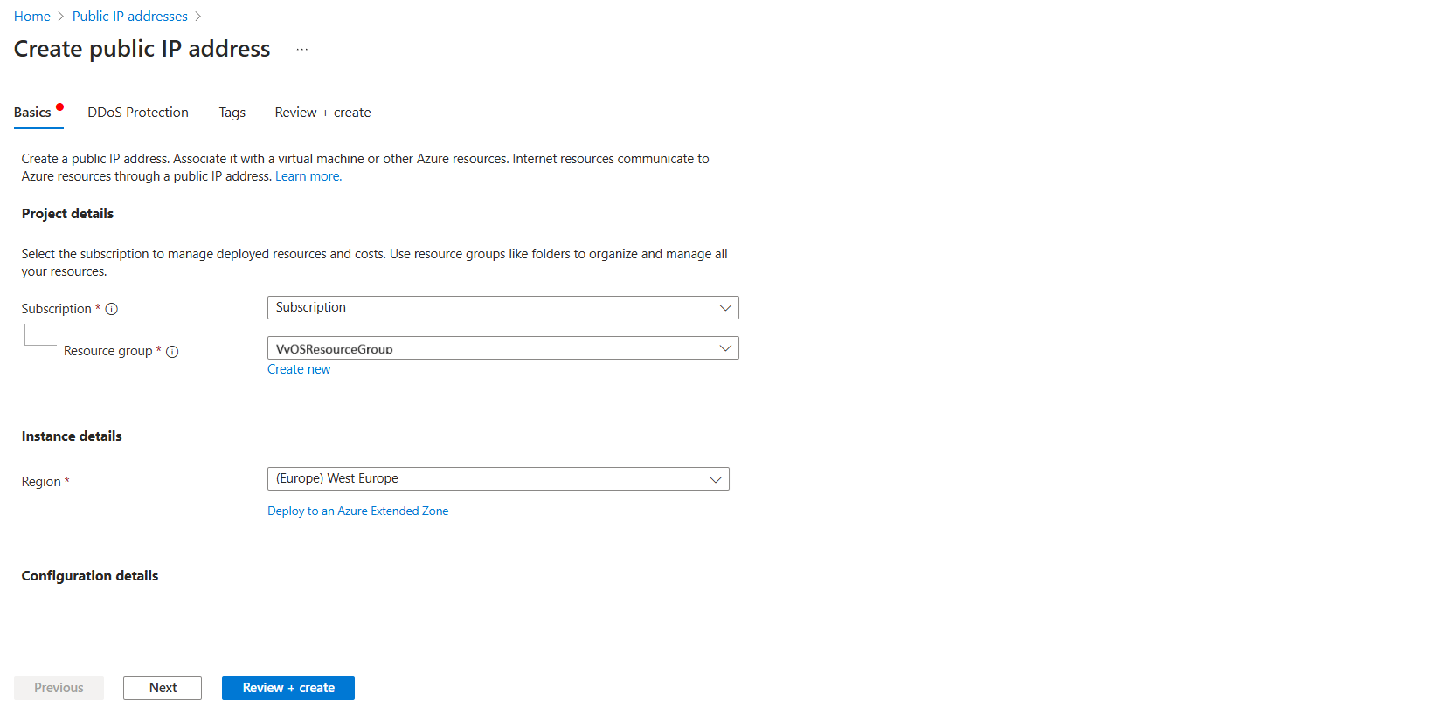1434x707 pixels.
Task: Select the Basics tab
Action: click(x=32, y=113)
